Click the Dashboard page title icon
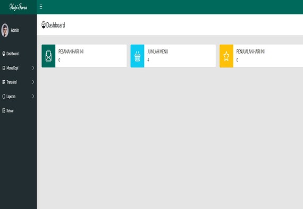 click(44, 25)
